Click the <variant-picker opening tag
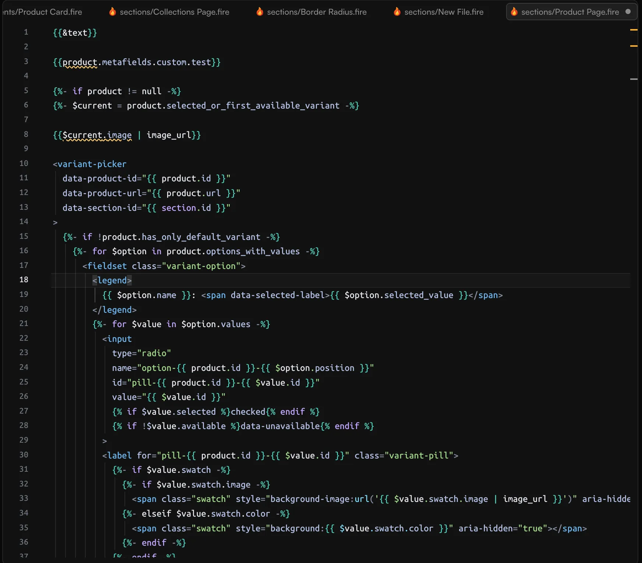642x563 pixels. coord(90,164)
